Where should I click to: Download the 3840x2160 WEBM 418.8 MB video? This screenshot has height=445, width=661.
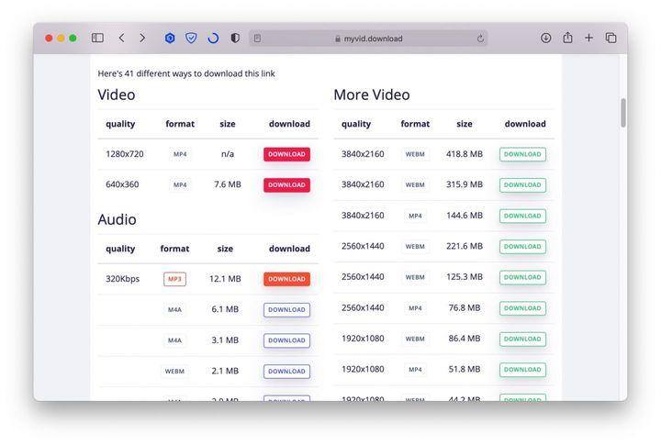(522, 154)
